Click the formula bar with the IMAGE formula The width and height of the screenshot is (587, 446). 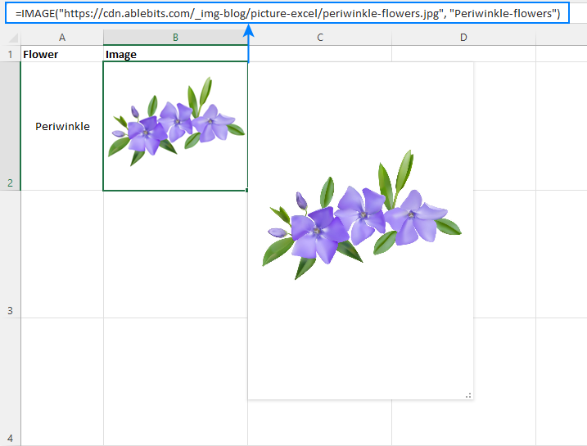point(287,13)
